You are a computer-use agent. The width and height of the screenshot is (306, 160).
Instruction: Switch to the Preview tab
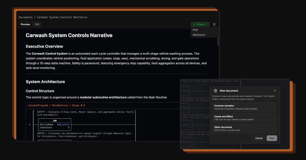[x=25, y=24]
